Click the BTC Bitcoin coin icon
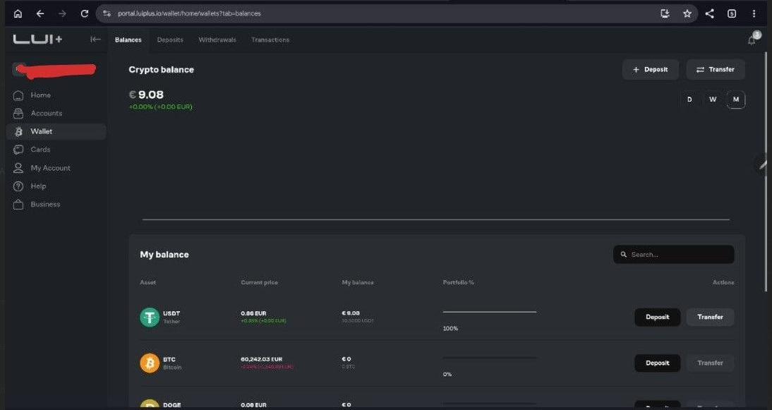Viewport: 772px width, 410px height. pos(150,363)
